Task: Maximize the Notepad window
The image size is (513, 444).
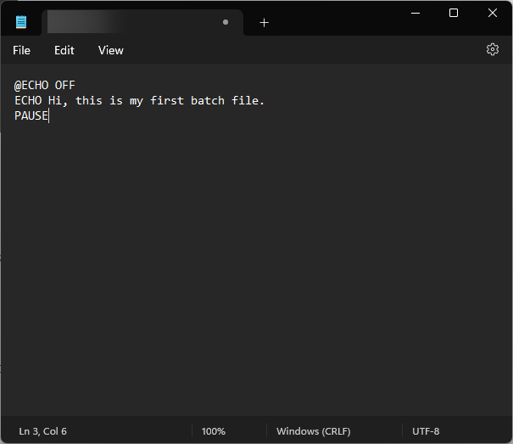Action: point(454,13)
